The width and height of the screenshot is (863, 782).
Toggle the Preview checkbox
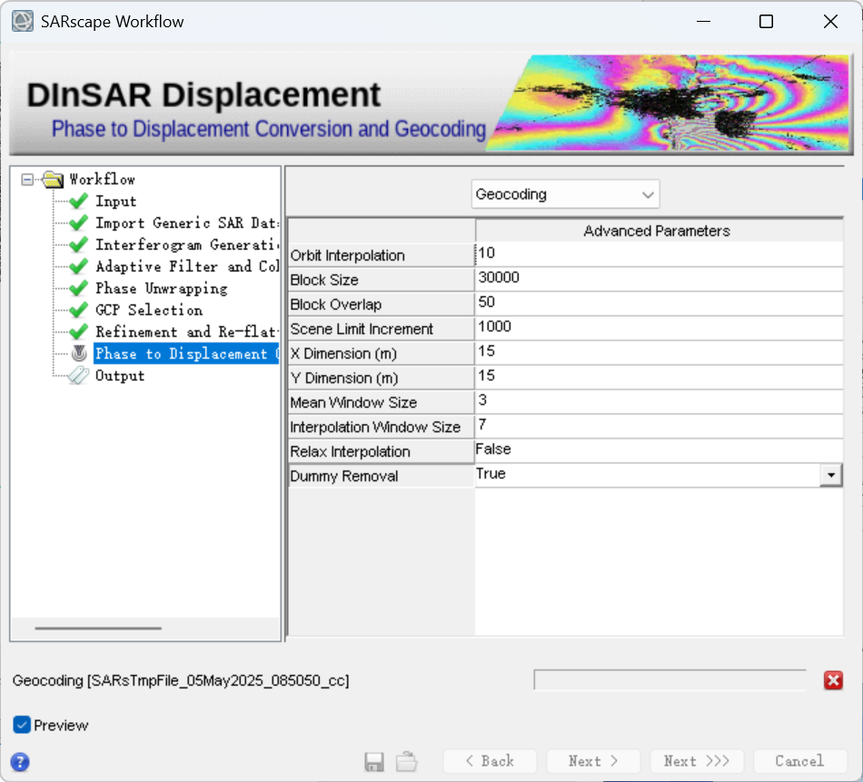click(22, 725)
